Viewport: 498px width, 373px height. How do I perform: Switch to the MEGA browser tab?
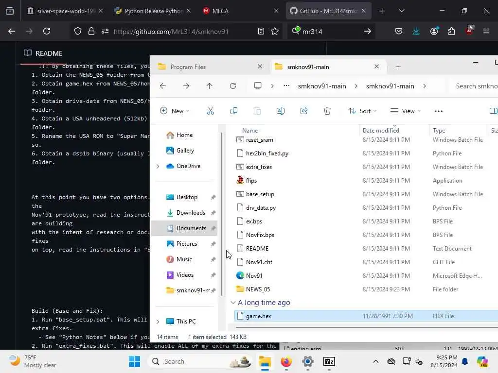(x=240, y=11)
